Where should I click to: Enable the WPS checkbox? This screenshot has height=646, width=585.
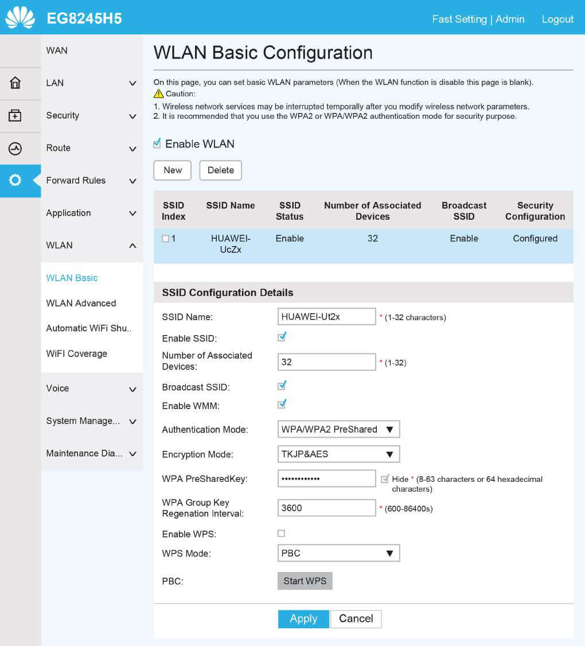coord(281,534)
